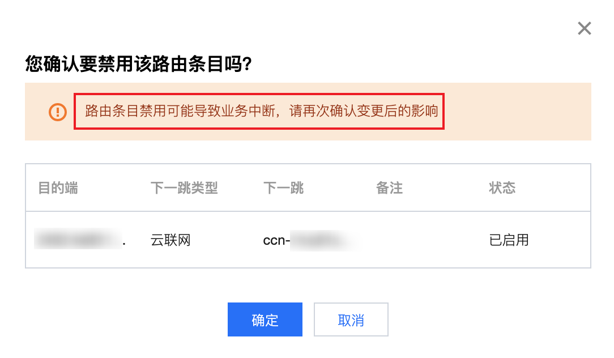Select the 状态 column header
Image resolution: width=614 pixels, height=358 pixels.
click(x=502, y=188)
